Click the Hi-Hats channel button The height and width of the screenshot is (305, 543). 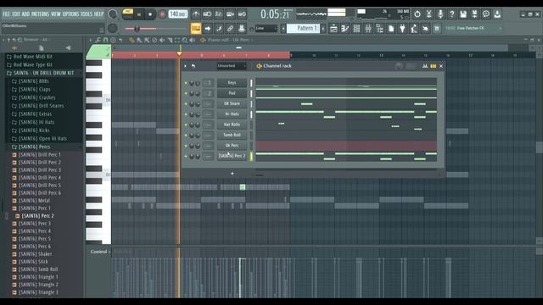(x=232, y=114)
